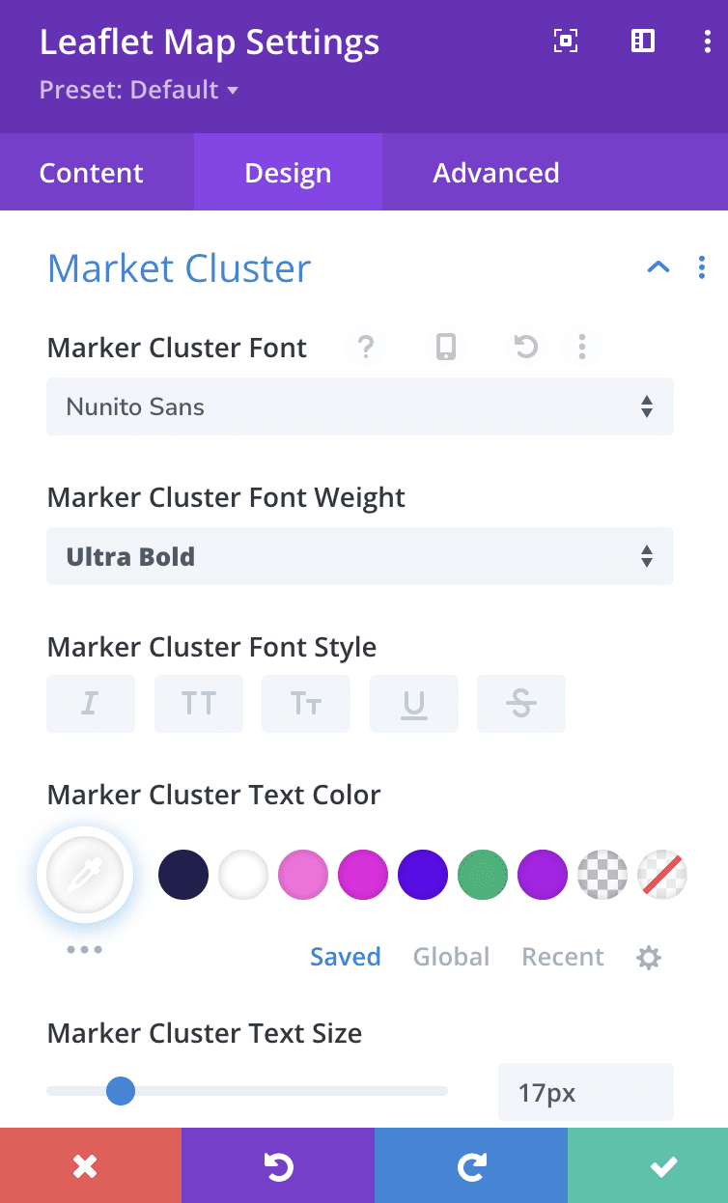Screen dimensions: 728x1203
Task: Switch to the Advanced tab
Action: [496, 173]
